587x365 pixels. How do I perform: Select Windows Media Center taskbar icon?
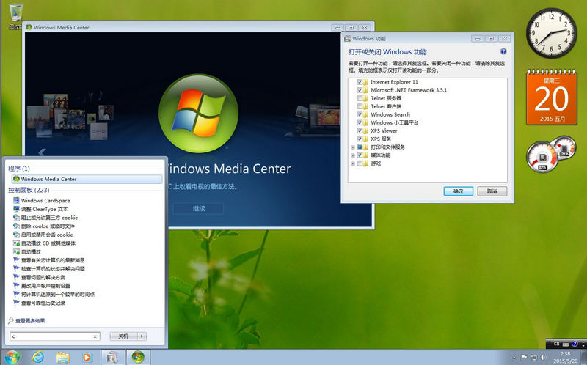point(136,357)
